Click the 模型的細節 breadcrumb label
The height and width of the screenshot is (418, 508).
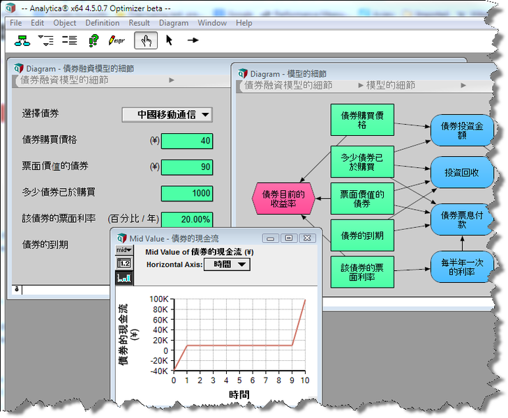[391, 86]
